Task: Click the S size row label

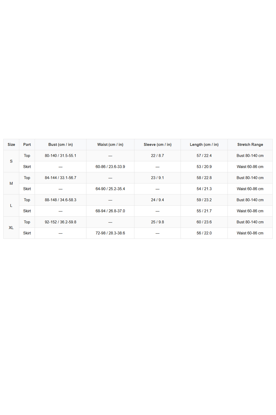Action: (x=11, y=161)
